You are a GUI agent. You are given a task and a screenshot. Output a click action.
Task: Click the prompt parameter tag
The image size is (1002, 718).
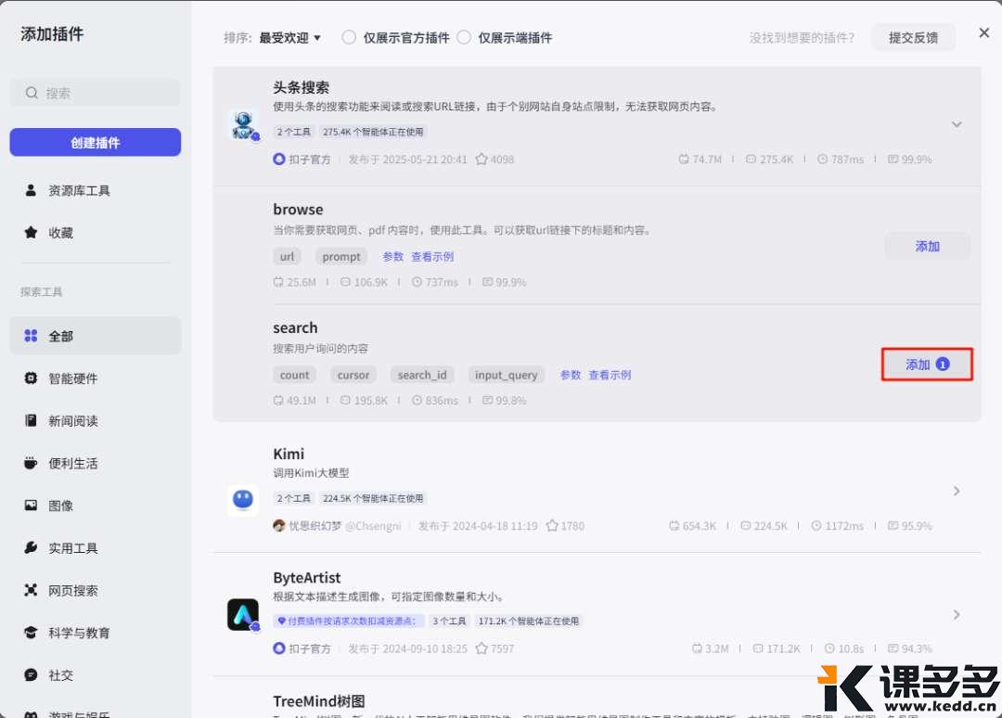pyautogui.click(x=341, y=257)
